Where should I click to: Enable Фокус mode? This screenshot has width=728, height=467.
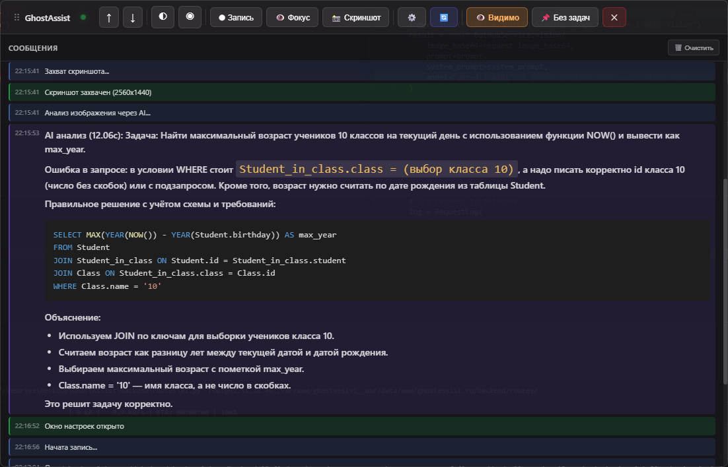pos(293,18)
